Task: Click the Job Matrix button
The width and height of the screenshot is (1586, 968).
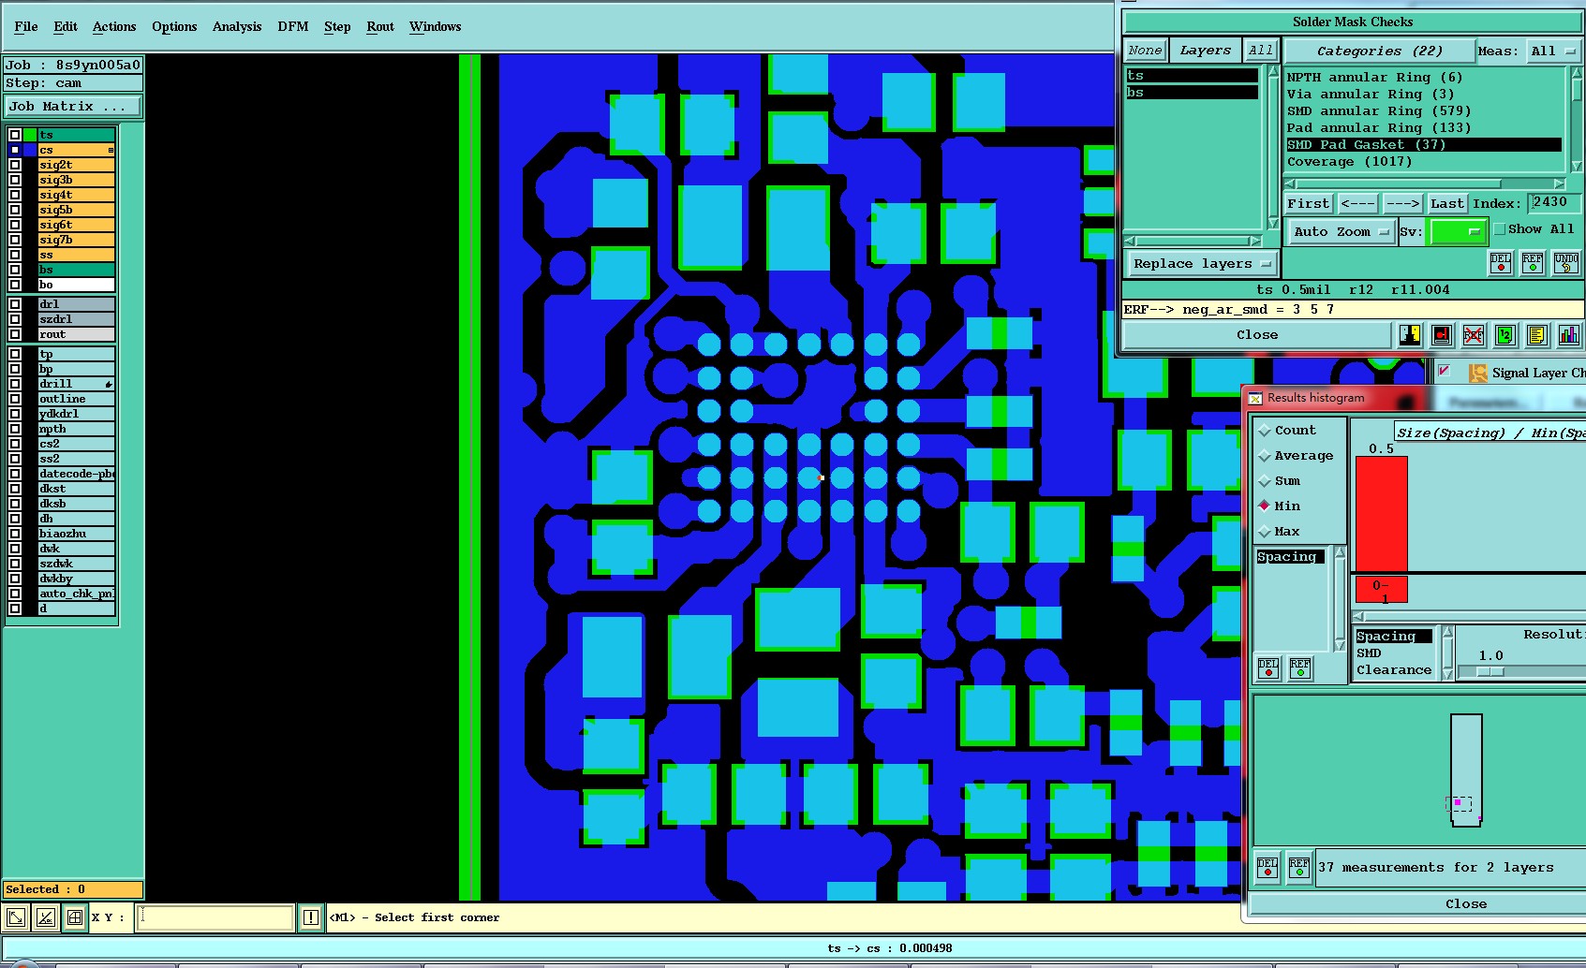Action: point(73,107)
